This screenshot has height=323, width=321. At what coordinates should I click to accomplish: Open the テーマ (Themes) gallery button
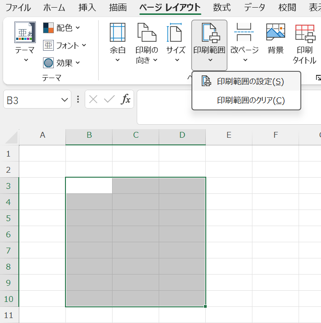click(25, 43)
